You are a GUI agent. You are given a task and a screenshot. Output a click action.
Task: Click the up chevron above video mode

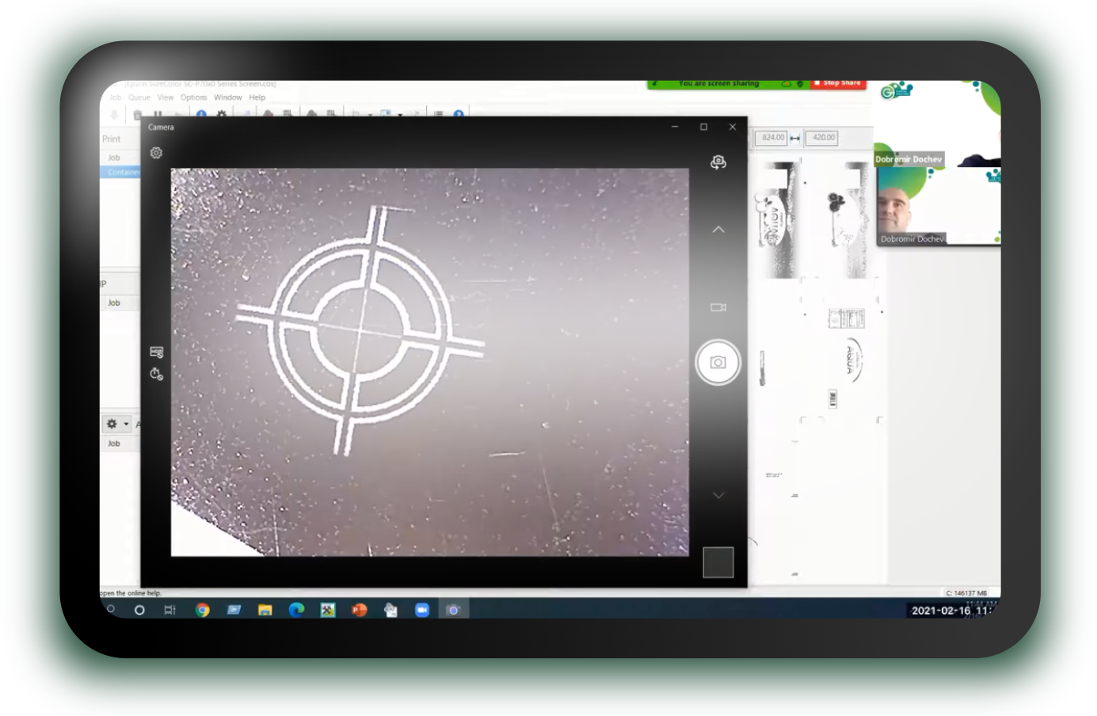718,230
